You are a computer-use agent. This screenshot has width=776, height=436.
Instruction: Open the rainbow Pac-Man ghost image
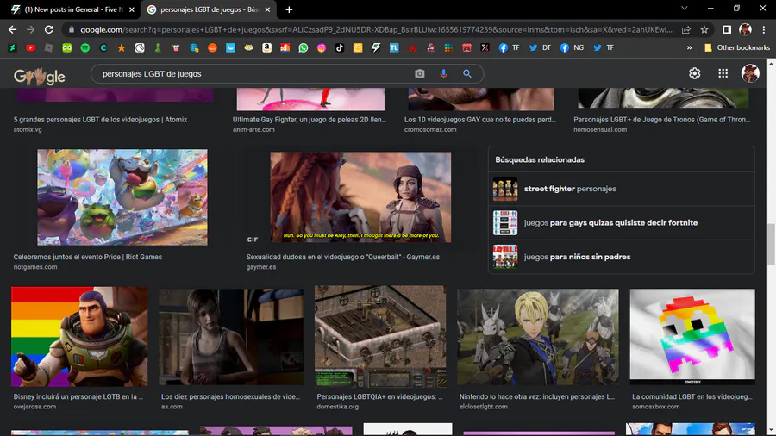tap(692, 337)
